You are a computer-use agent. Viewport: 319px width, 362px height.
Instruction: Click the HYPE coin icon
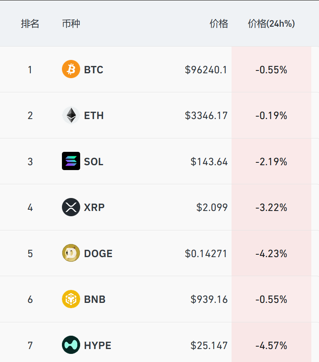[x=71, y=345]
